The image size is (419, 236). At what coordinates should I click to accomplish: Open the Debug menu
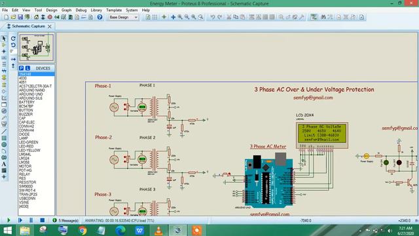81,10
